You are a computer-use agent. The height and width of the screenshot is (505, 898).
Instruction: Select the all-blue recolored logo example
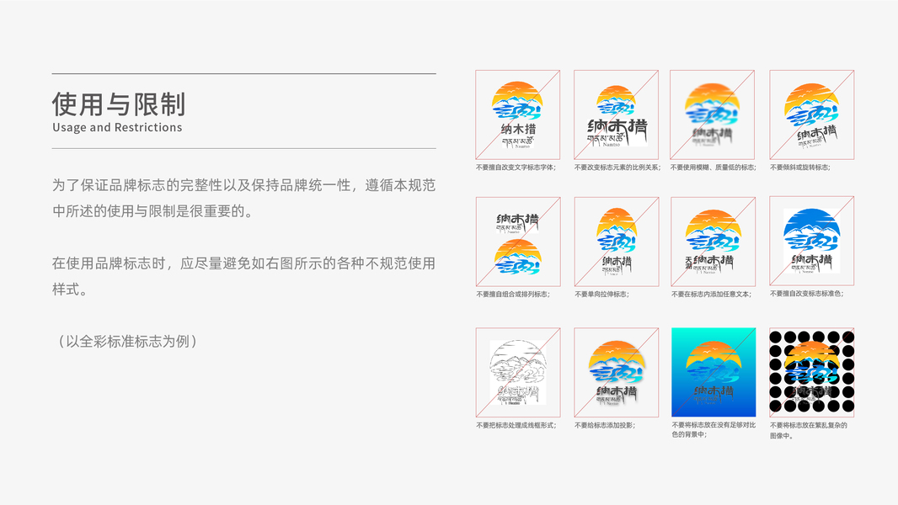(x=811, y=241)
